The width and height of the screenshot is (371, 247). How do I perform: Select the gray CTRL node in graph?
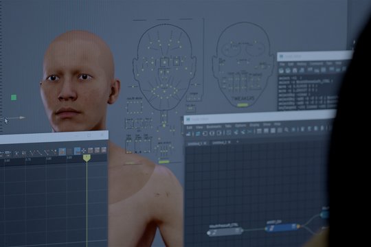coord(225,231)
